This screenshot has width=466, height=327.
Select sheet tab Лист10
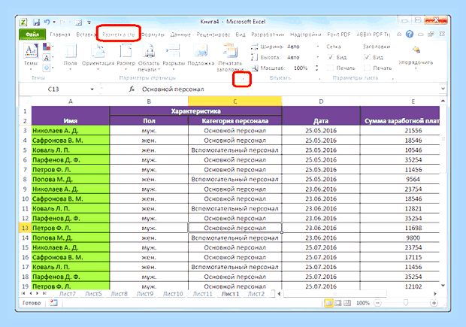pos(173,294)
